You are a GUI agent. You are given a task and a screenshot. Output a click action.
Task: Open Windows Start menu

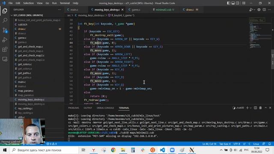(5, 150)
